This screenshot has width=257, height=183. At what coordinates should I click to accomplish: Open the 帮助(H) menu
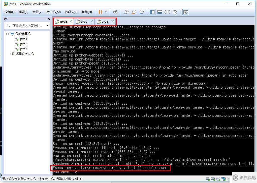(x=87, y=12)
